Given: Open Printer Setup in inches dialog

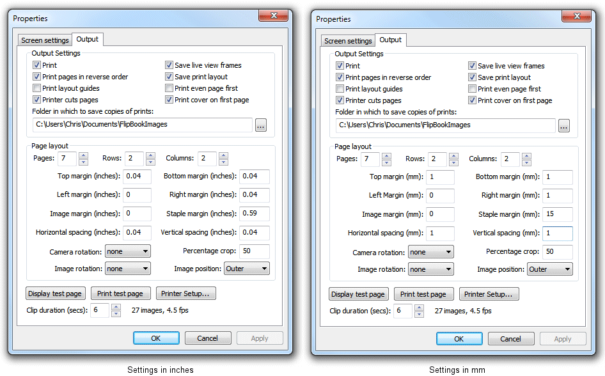Looking at the screenshot, I should (x=185, y=294).
